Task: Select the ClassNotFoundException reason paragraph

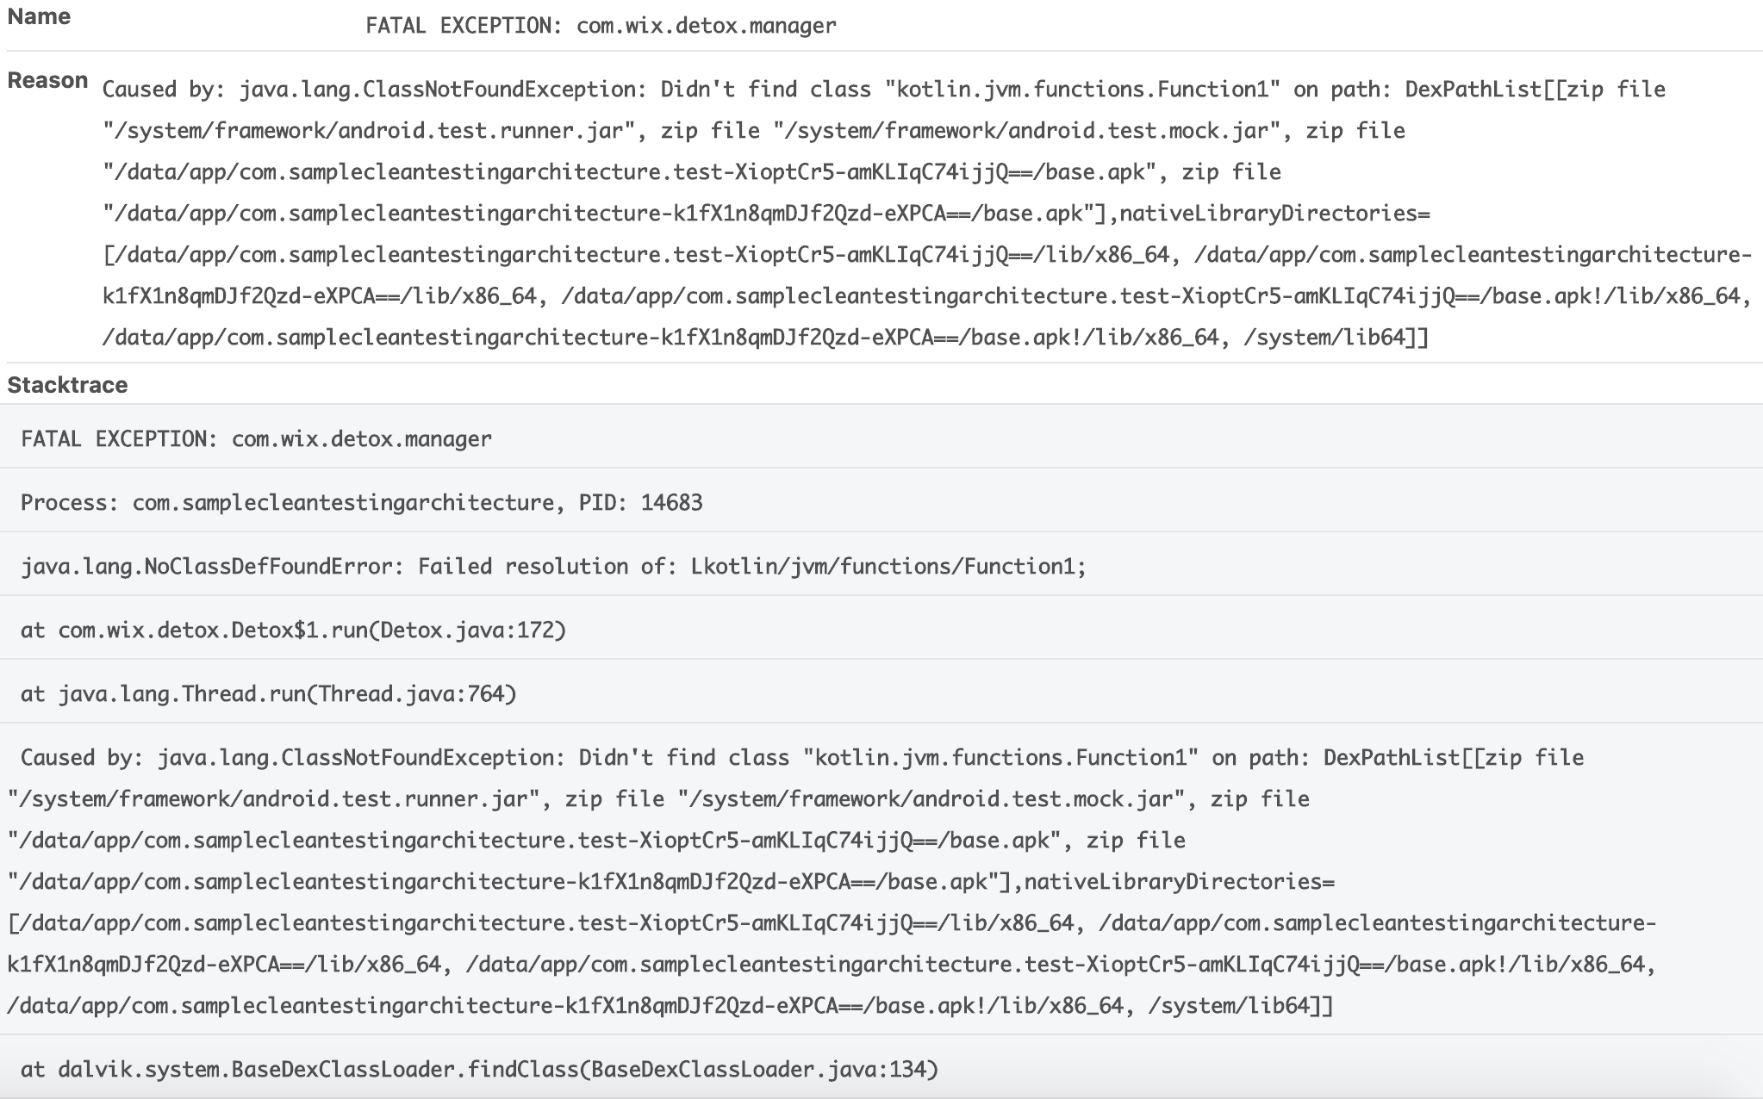Action: point(926,213)
